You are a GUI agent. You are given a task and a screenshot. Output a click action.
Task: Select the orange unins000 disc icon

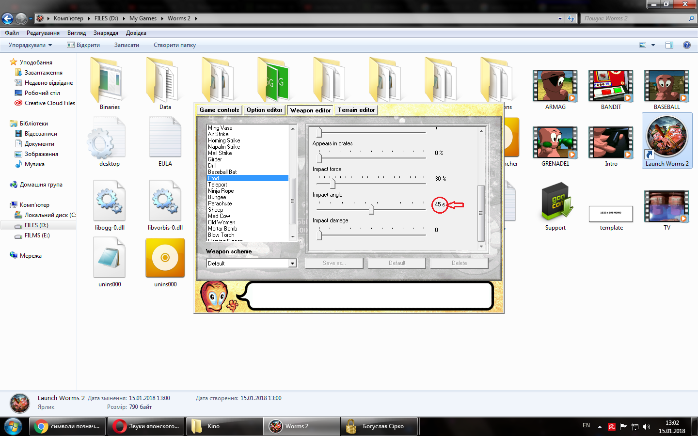pyautogui.click(x=165, y=258)
